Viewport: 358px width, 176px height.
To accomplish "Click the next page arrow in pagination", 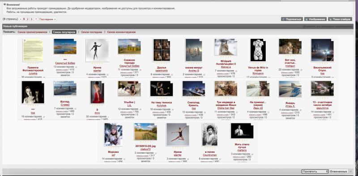I will pos(36,19).
